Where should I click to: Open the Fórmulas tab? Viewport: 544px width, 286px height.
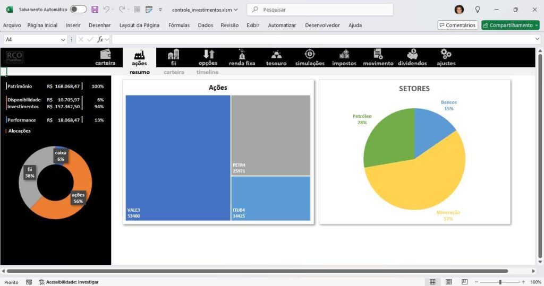[179, 25]
